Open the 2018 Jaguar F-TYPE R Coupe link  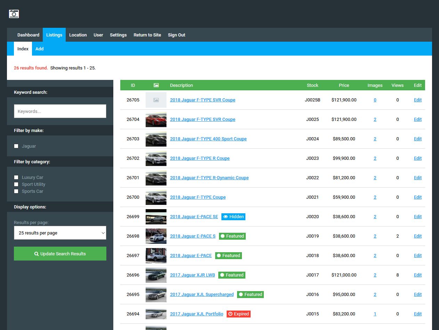(x=200, y=158)
